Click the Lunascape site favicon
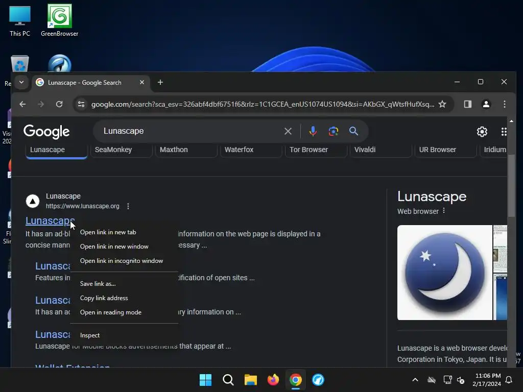This screenshot has height=392, width=523. tap(33, 201)
